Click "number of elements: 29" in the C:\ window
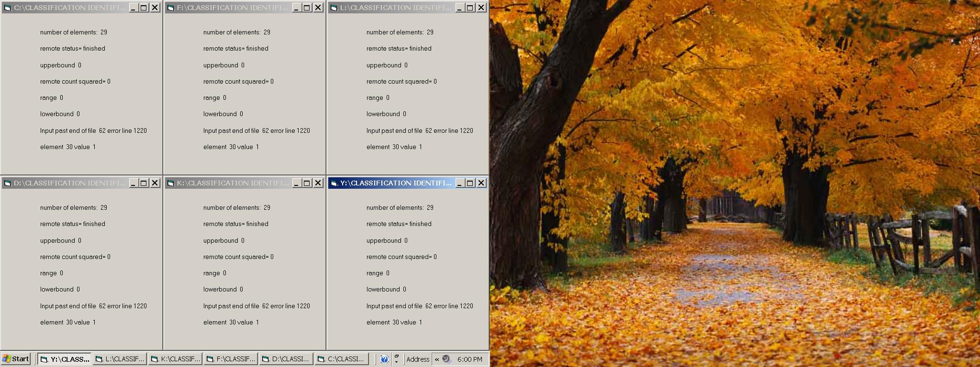Screen dimensions: 980x367 click(74, 32)
